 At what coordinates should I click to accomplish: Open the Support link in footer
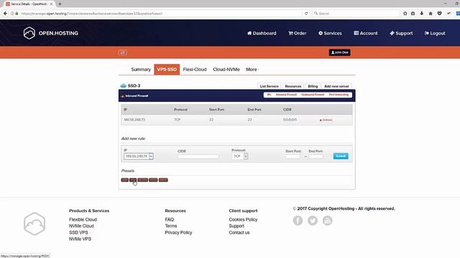pyautogui.click(x=236, y=226)
